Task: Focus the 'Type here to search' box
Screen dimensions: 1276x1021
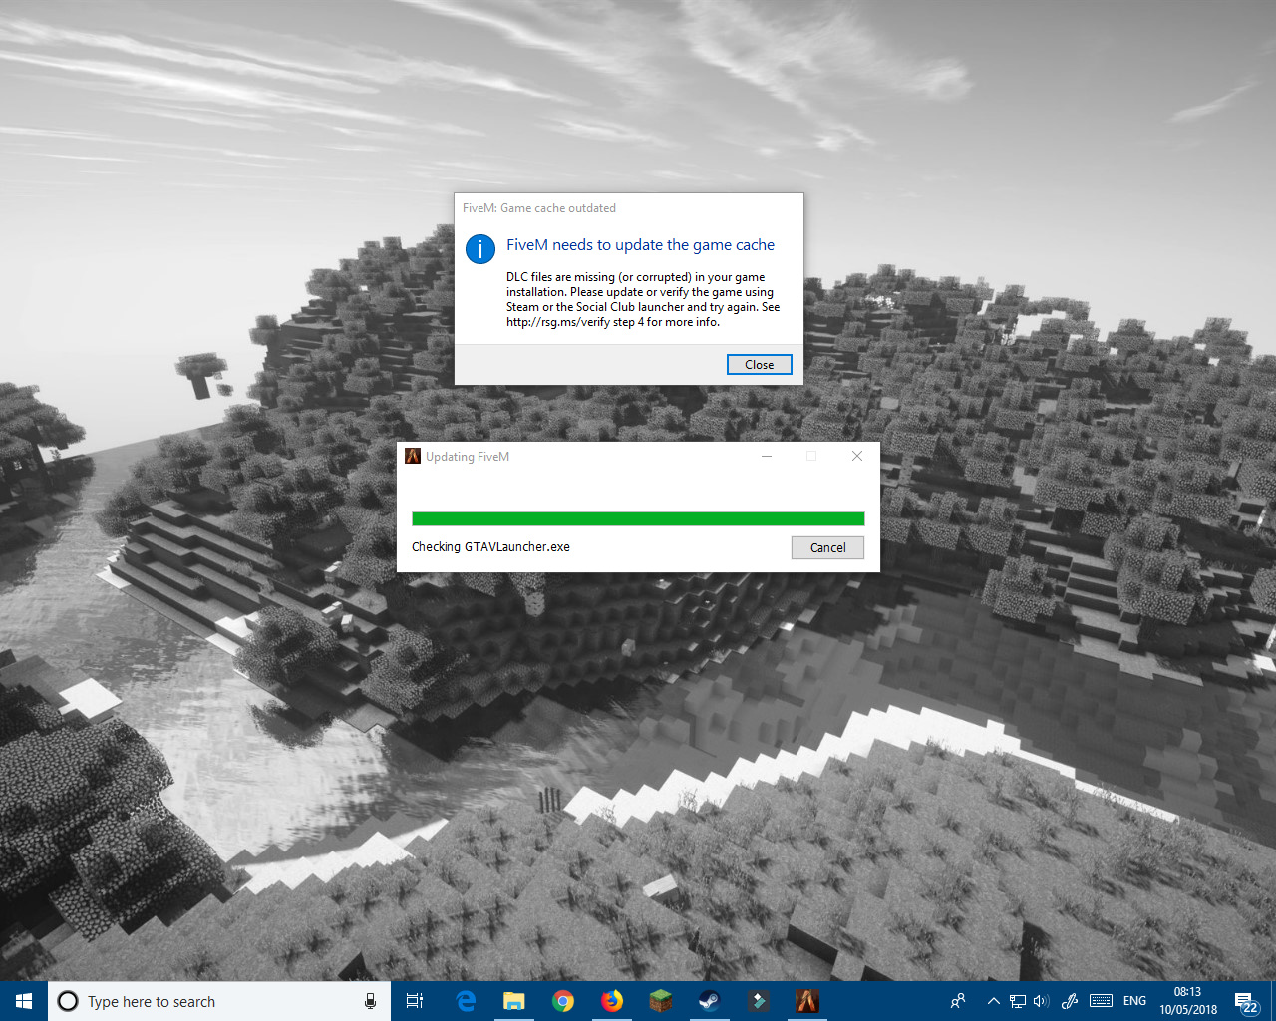Action: tap(219, 1001)
